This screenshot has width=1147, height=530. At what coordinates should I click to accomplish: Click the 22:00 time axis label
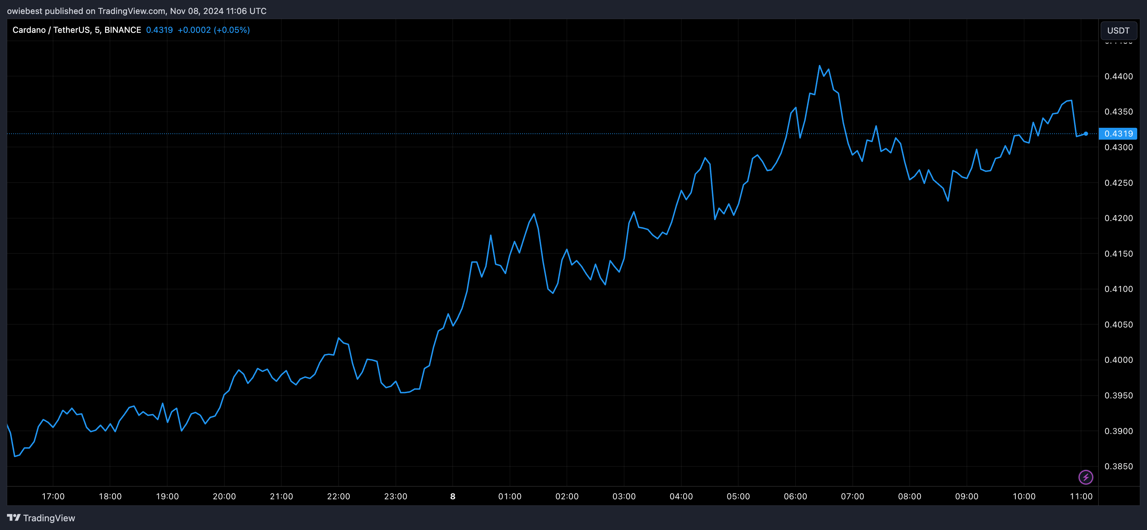point(338,496)
